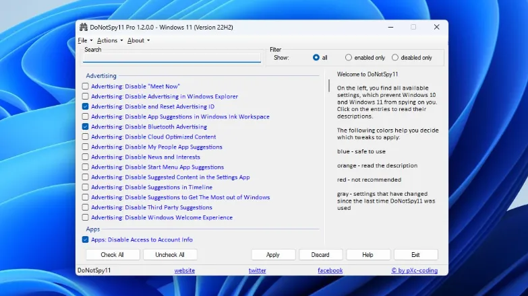Click the 'red - not recommended' text

pos(369,180)
